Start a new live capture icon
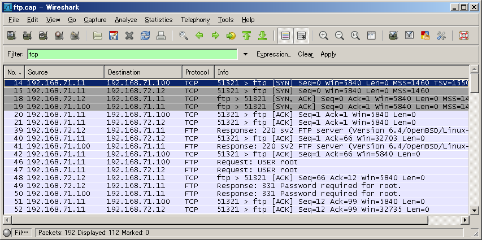This screenshot has height=240, width=482. (x=44, y=36)
